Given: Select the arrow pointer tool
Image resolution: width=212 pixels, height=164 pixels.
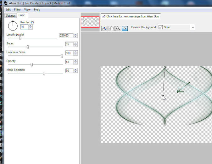Looking at the screenshot, I should (125, 28).
